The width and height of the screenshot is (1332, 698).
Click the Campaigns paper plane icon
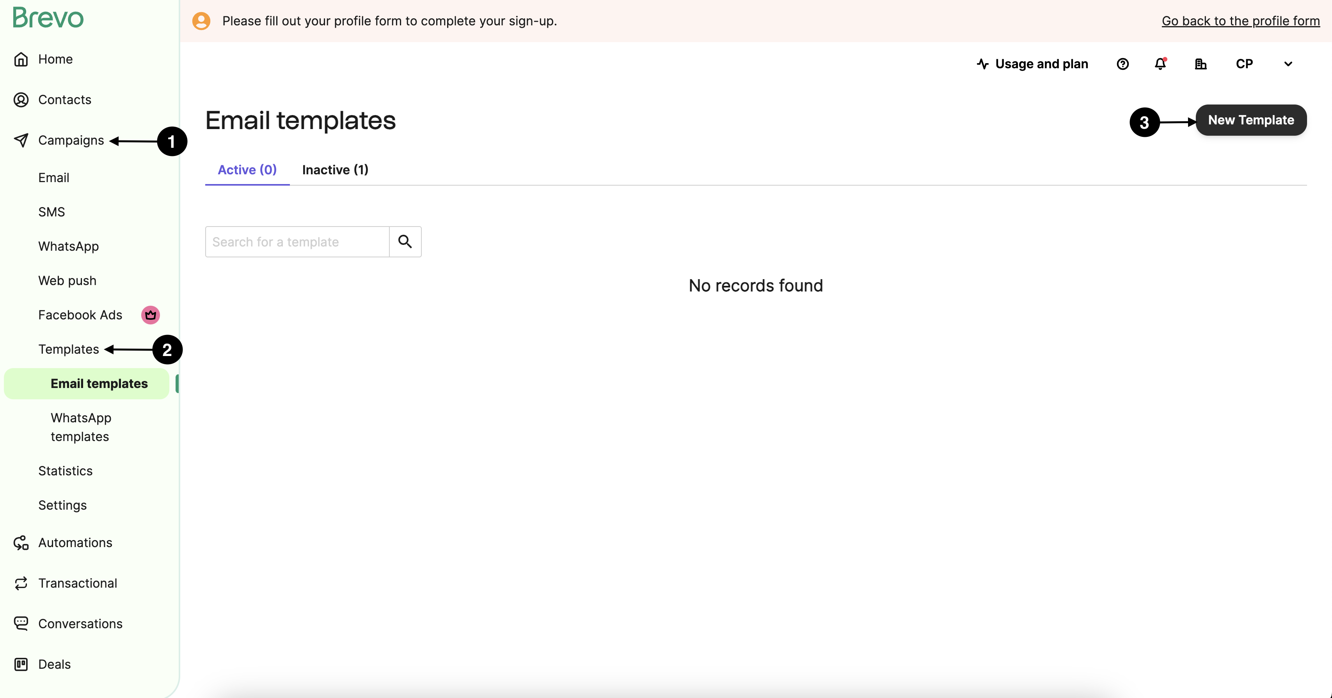(21, 140)
